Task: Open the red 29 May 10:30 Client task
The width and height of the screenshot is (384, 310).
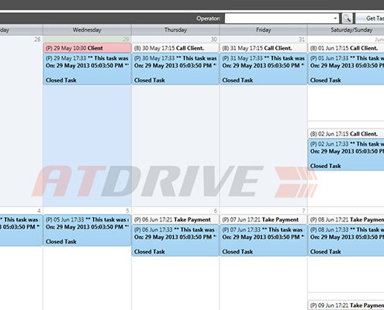Action: (87, 48)
